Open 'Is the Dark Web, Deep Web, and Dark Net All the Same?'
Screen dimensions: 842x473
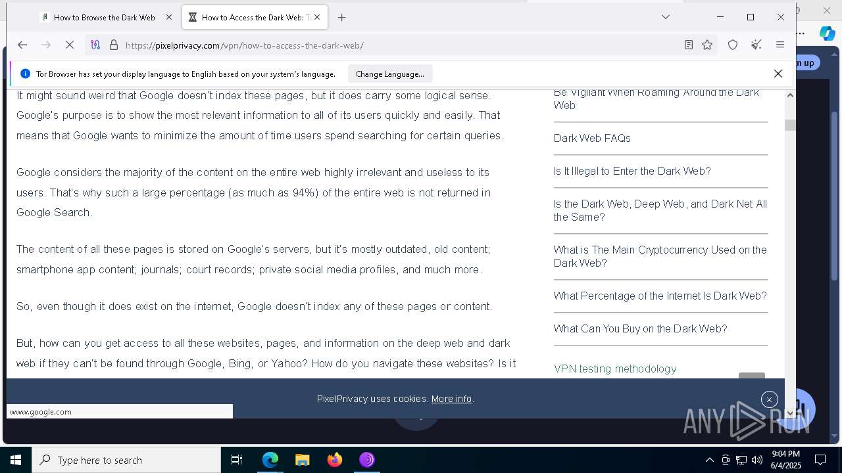[660, 210]
